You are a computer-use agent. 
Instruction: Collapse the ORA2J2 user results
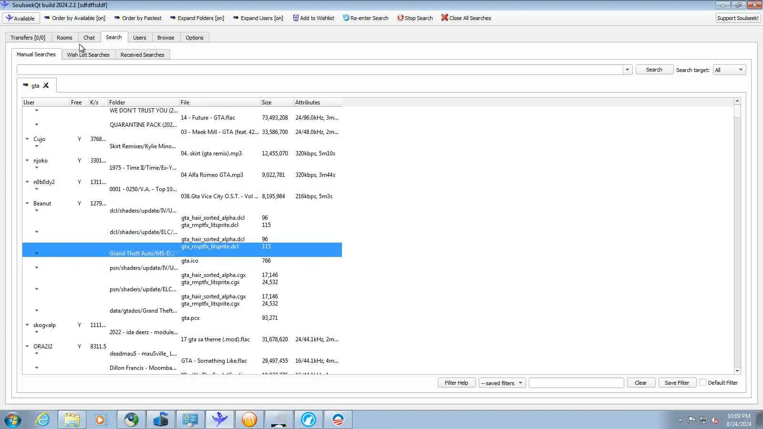click(27, 347)
